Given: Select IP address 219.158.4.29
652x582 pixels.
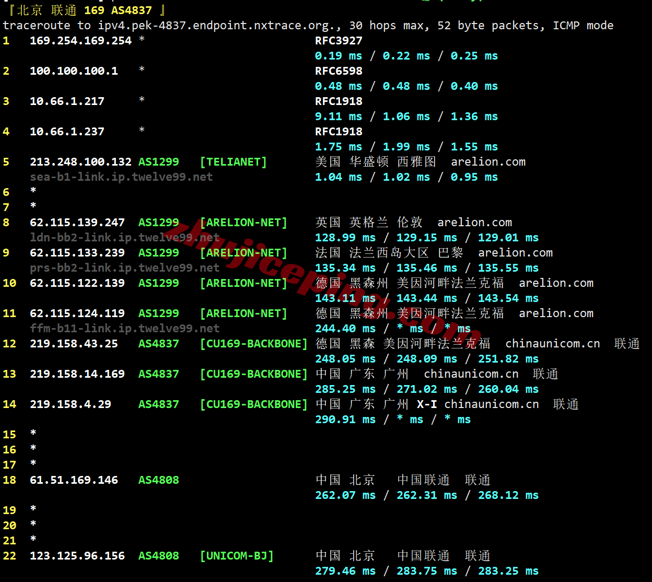Looking at the screenshot, I should [x=71, y=404].
